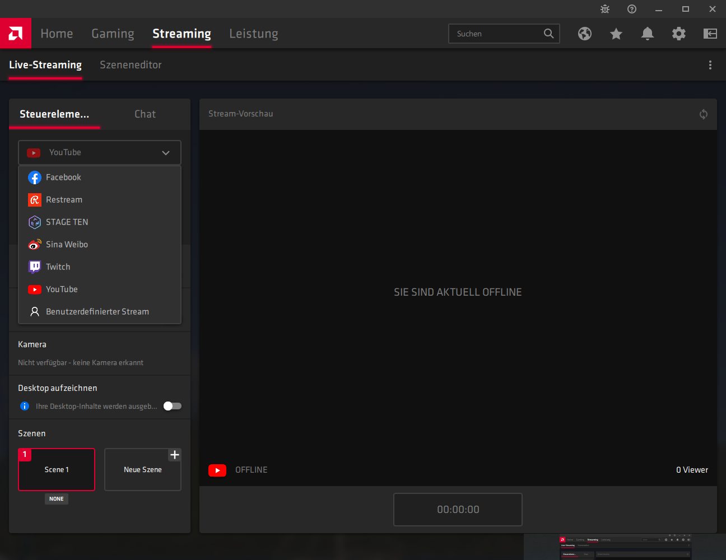Select Benutzerdefinierter Stream option
The width and height of the screenshot is (726, 560).
point(100,312)
